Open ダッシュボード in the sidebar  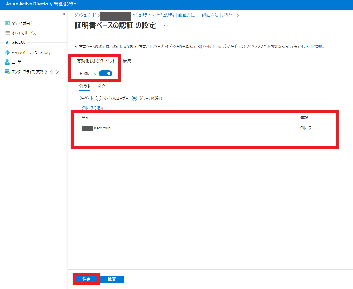pos(22,23)
